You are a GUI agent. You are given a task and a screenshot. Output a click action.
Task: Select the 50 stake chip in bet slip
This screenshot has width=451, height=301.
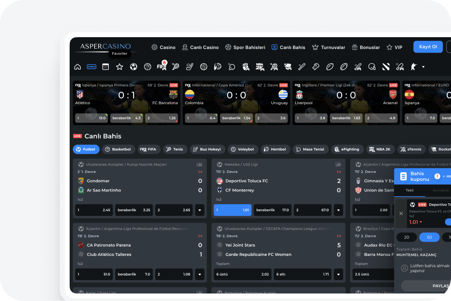(429, 237)
